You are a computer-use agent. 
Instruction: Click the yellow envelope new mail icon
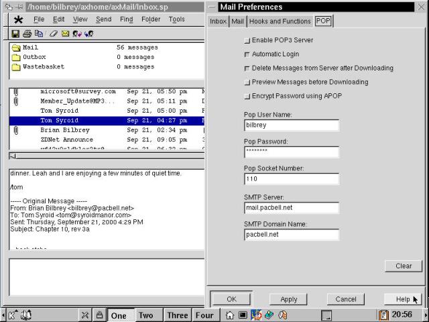[66, 33]
